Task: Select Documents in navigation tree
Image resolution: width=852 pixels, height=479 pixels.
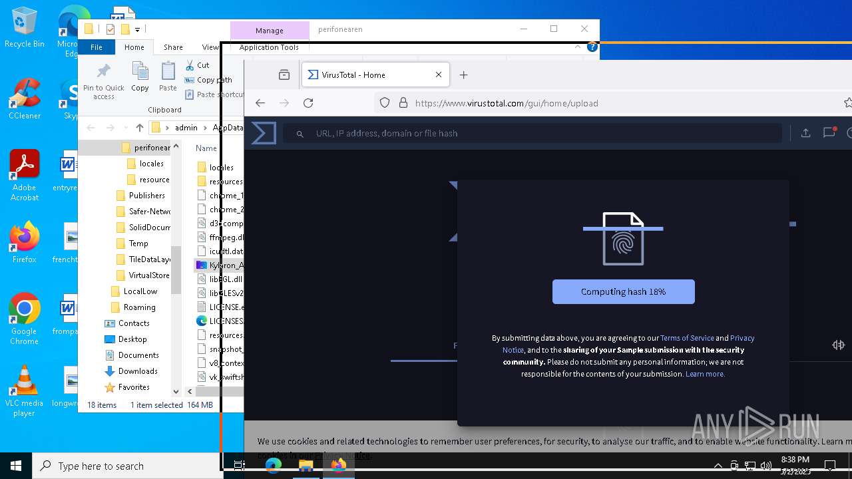Action: pos(138,355)
